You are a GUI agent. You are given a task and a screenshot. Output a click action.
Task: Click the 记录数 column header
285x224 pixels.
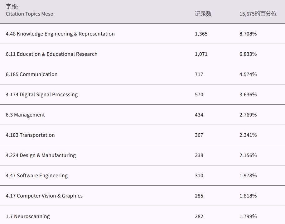(x=203, y=14)
